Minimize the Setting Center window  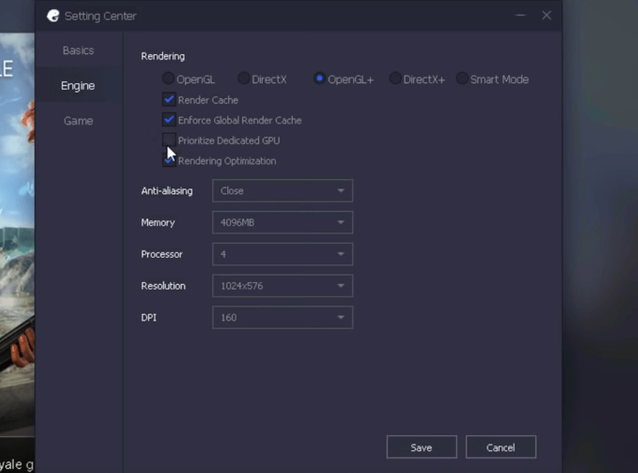coord(520,16)
